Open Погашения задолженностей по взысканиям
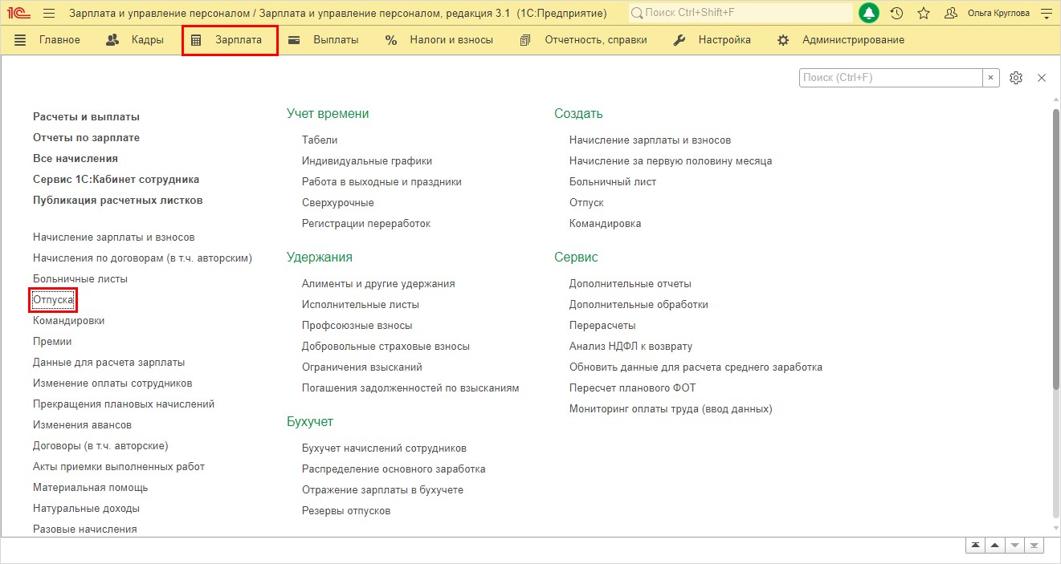The image size is (1061, 564). 410,387
